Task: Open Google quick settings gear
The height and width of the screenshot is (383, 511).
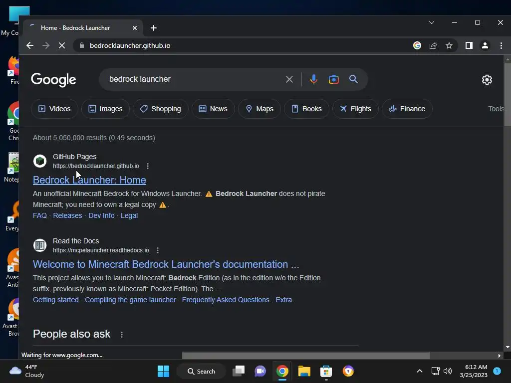Action: point(487,80)
